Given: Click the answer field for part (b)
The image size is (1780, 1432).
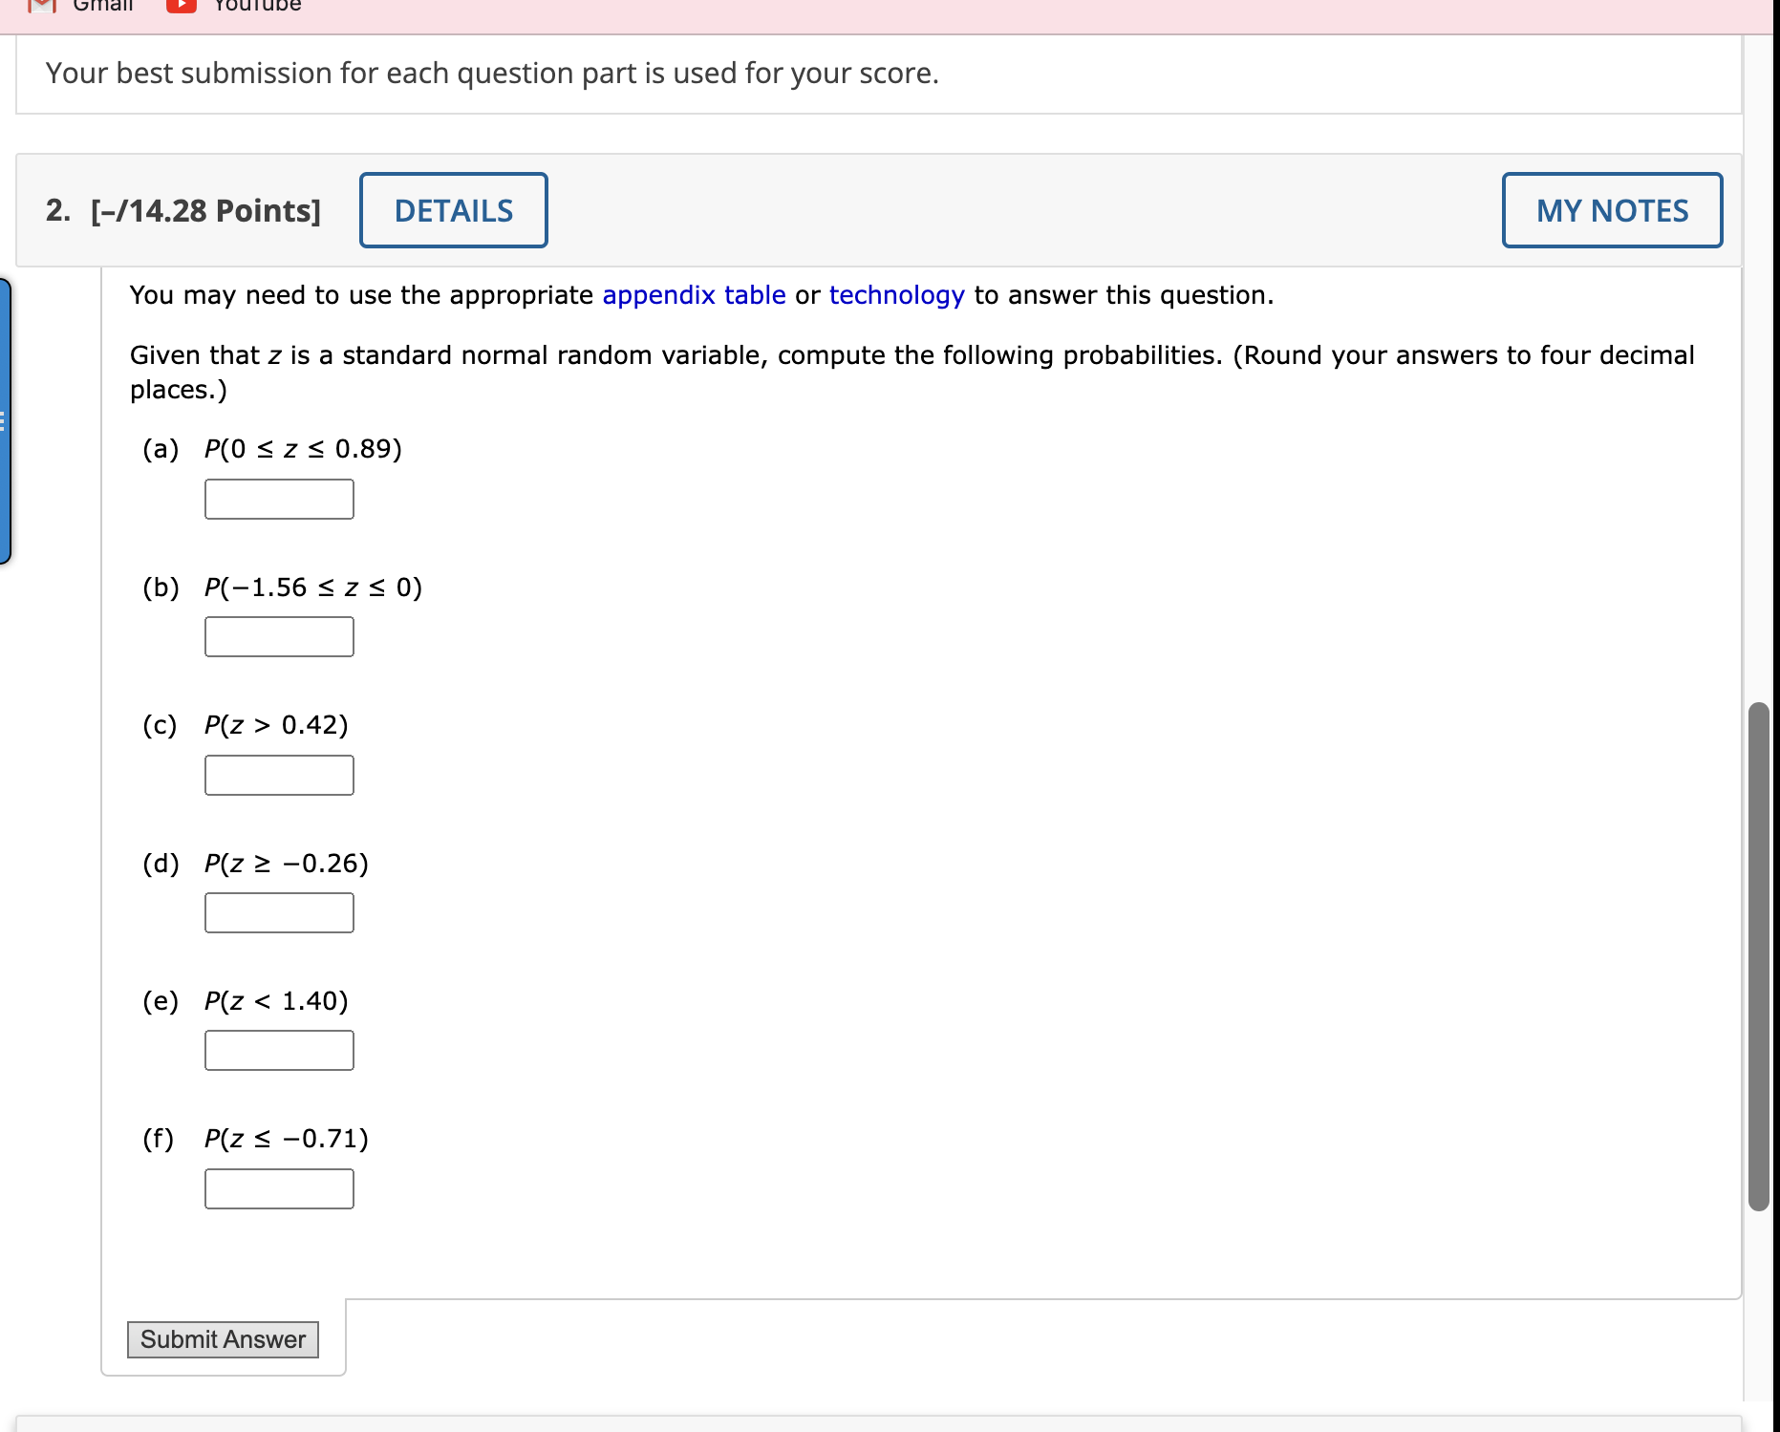Looking at the screenshot, I should (278, 636).
